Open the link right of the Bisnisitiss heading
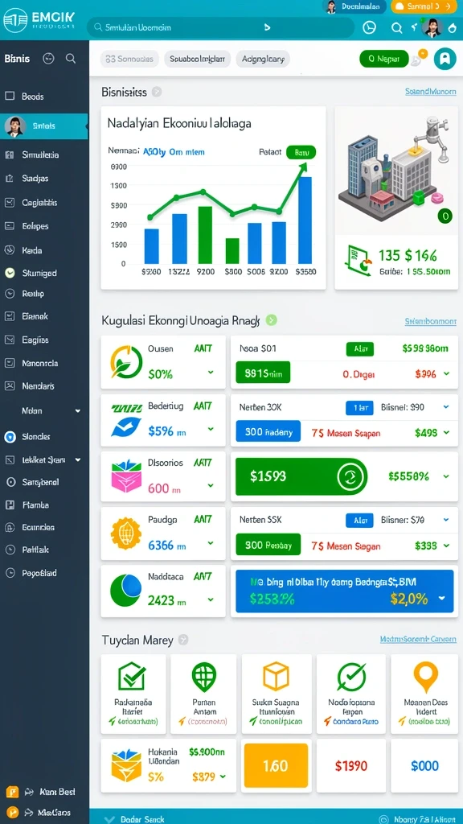Viewport: 463px width, 824px height. point(431,92)
